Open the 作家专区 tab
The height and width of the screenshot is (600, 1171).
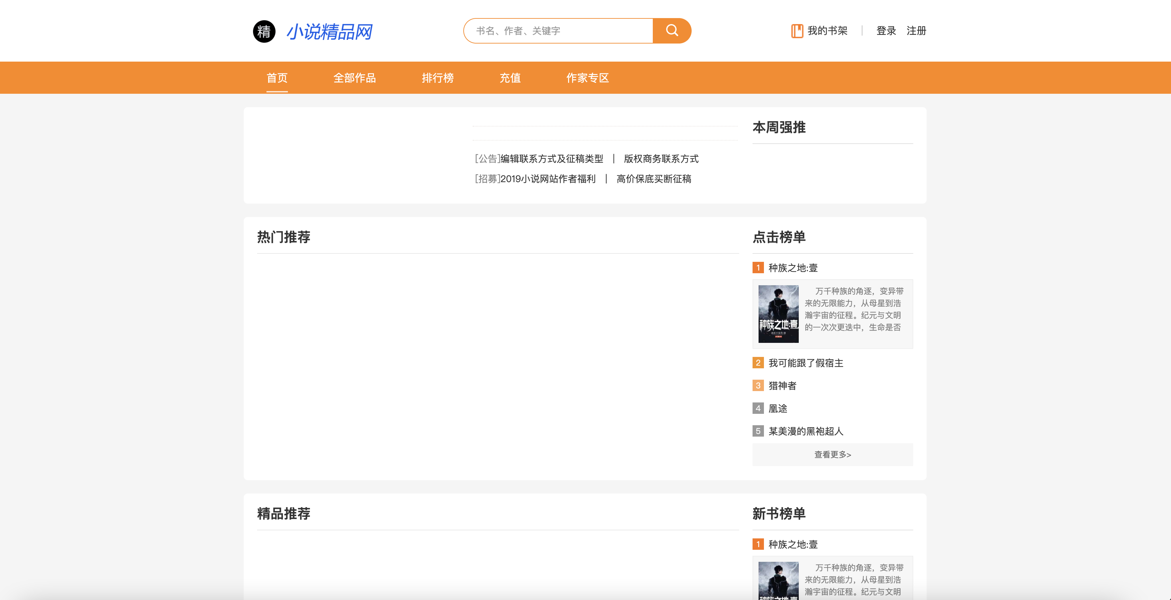click(x=587, y=78)
